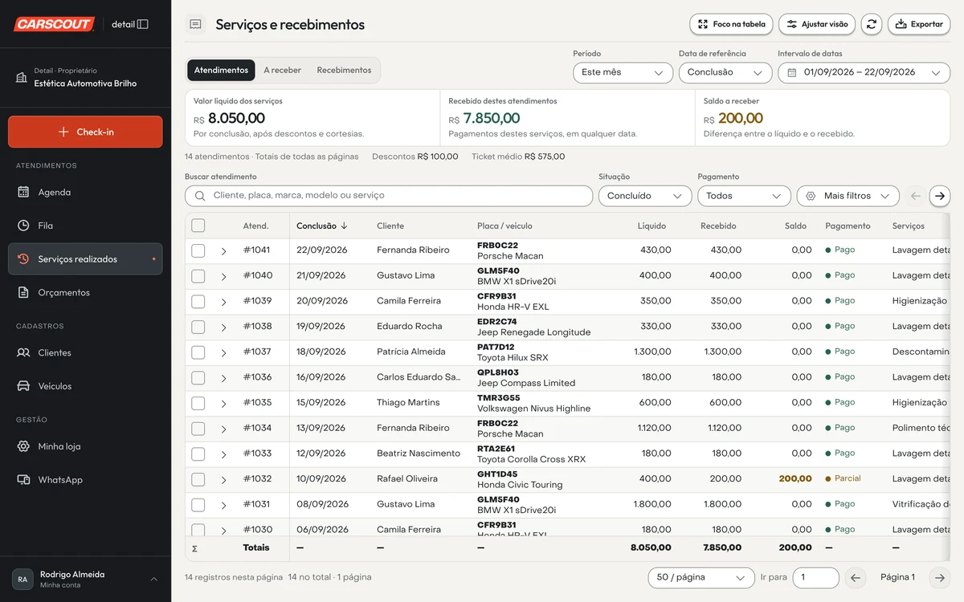Check the box for atendimento #1041
The width and height of the screenshot is (964, 602).
point(198,250)
